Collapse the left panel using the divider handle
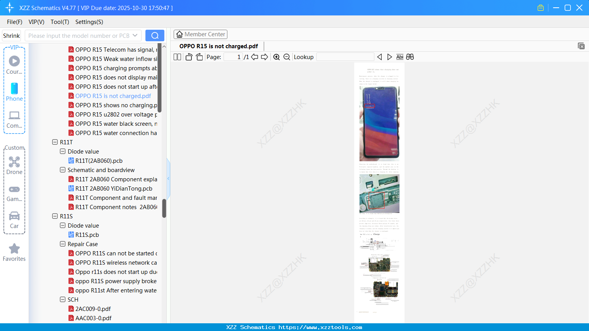 (168, 179)
